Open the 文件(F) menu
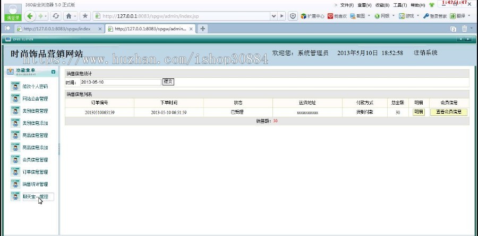Viewport: 478px width, 236px height. tap(347, 5)
